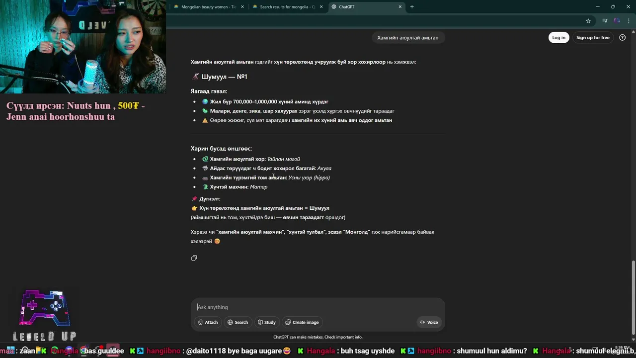The image size is (636, 358).
Task: Close the Mongolian beauty women tab
Action: point(242,7)
